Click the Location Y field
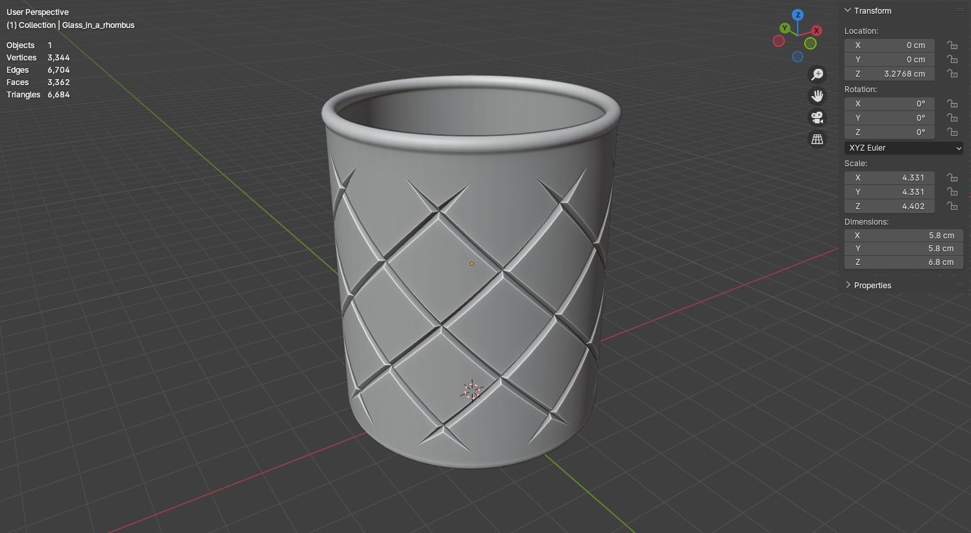Viewport: 971px width, 533px height. [x=889, y=60]
